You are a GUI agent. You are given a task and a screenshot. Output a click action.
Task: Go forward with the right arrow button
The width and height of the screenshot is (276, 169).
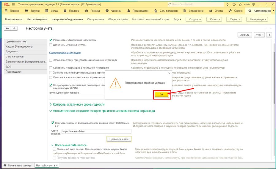tap(14, 28)
